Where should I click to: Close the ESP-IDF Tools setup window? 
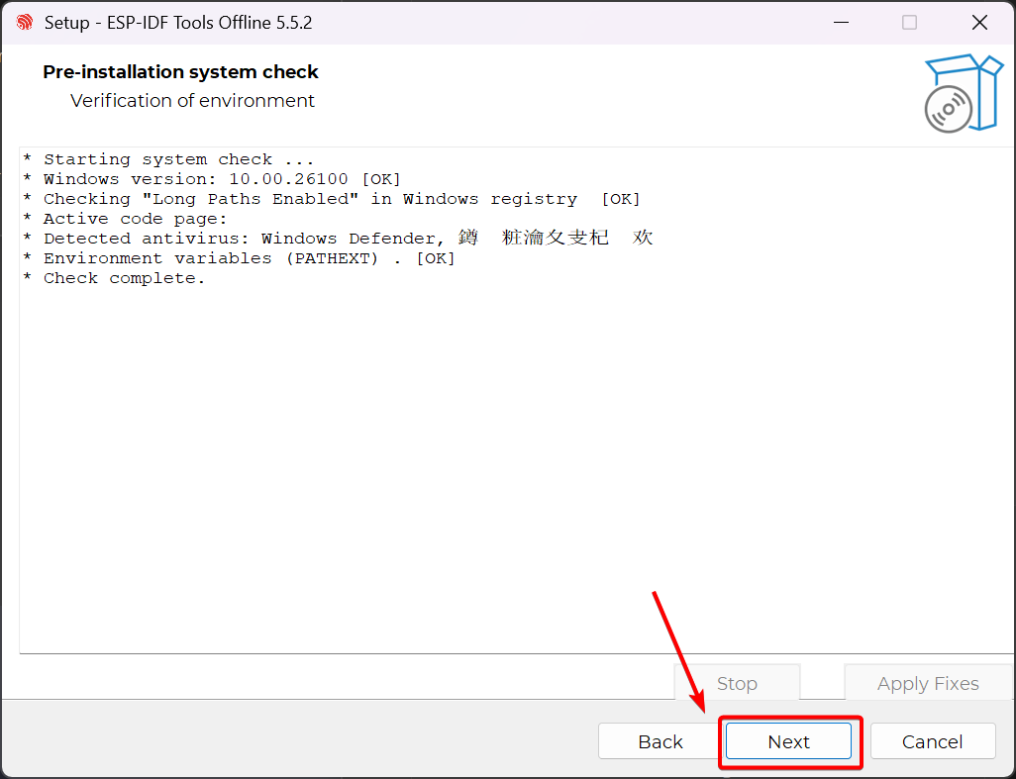pos(978,22)
